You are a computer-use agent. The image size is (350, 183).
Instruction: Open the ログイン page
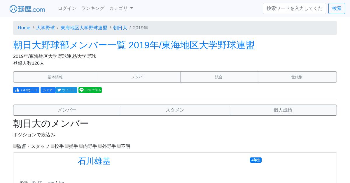pyautogui.click(x=67, y=8)
